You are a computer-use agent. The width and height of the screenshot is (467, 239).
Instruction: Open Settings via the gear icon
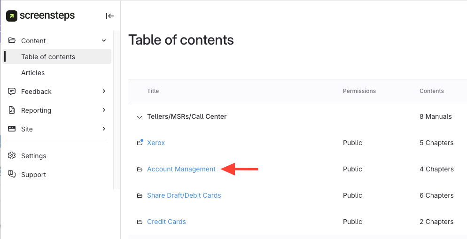[x=12, y=156]
